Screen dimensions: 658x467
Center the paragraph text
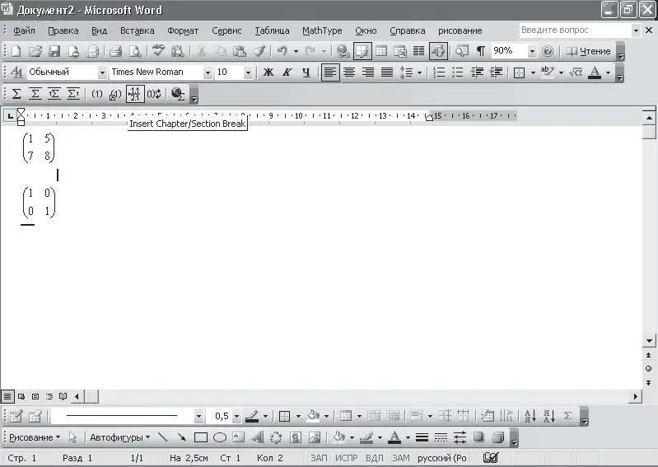click(x=349, y=72)
